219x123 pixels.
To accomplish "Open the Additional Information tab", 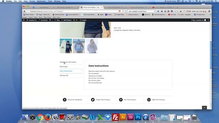I will coord(68,62).
